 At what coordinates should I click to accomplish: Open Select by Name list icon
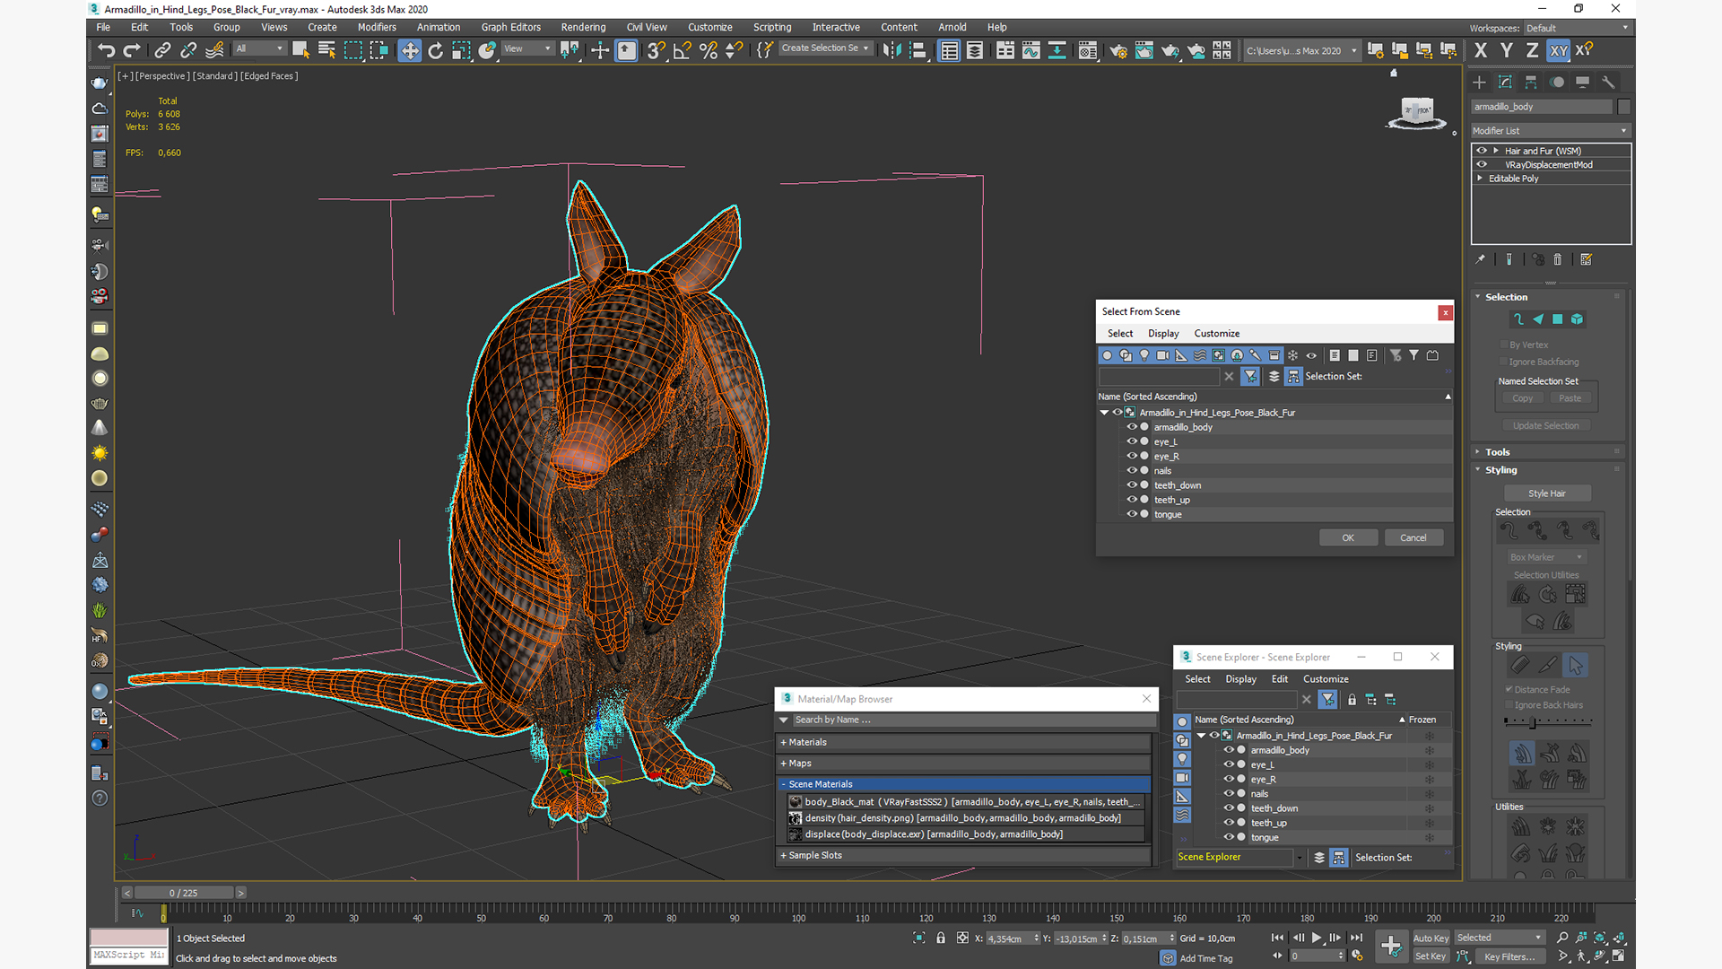click(x=326, y=50)
